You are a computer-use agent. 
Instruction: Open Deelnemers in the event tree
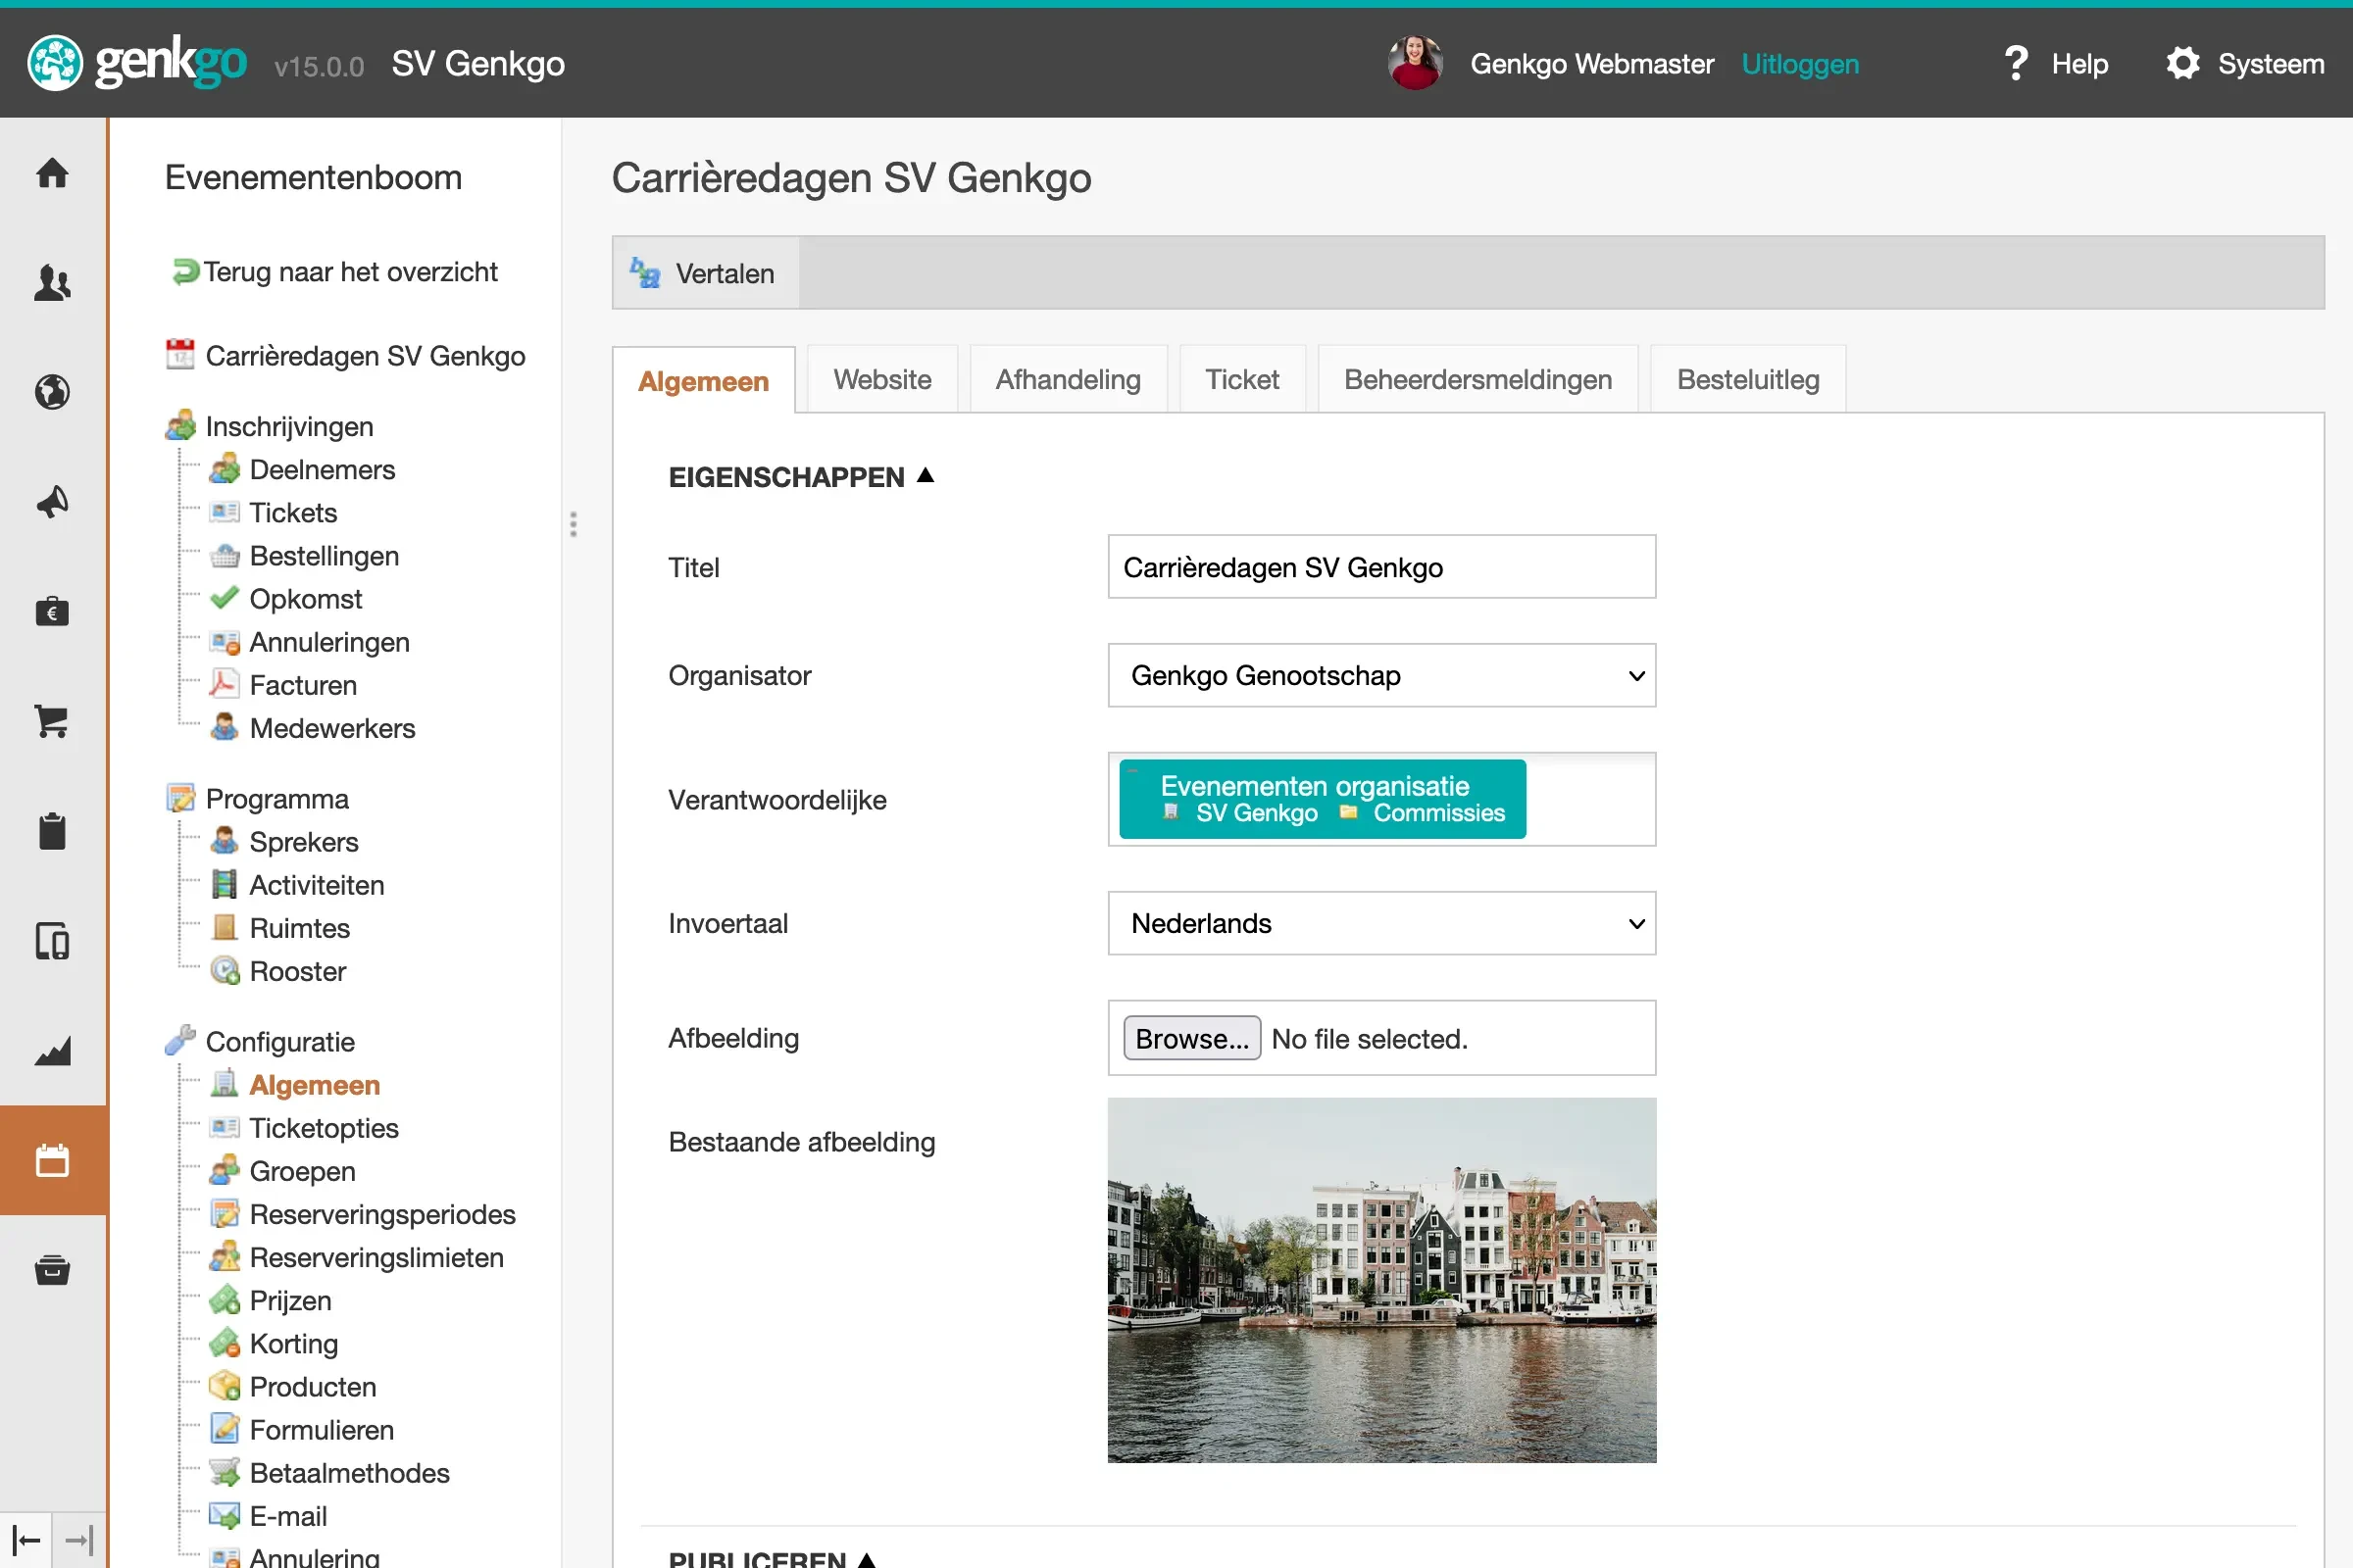(x=322, y=469)
